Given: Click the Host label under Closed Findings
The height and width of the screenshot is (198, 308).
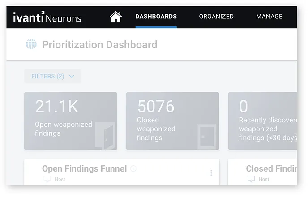Looking at the screenshot, I should 264,179.
